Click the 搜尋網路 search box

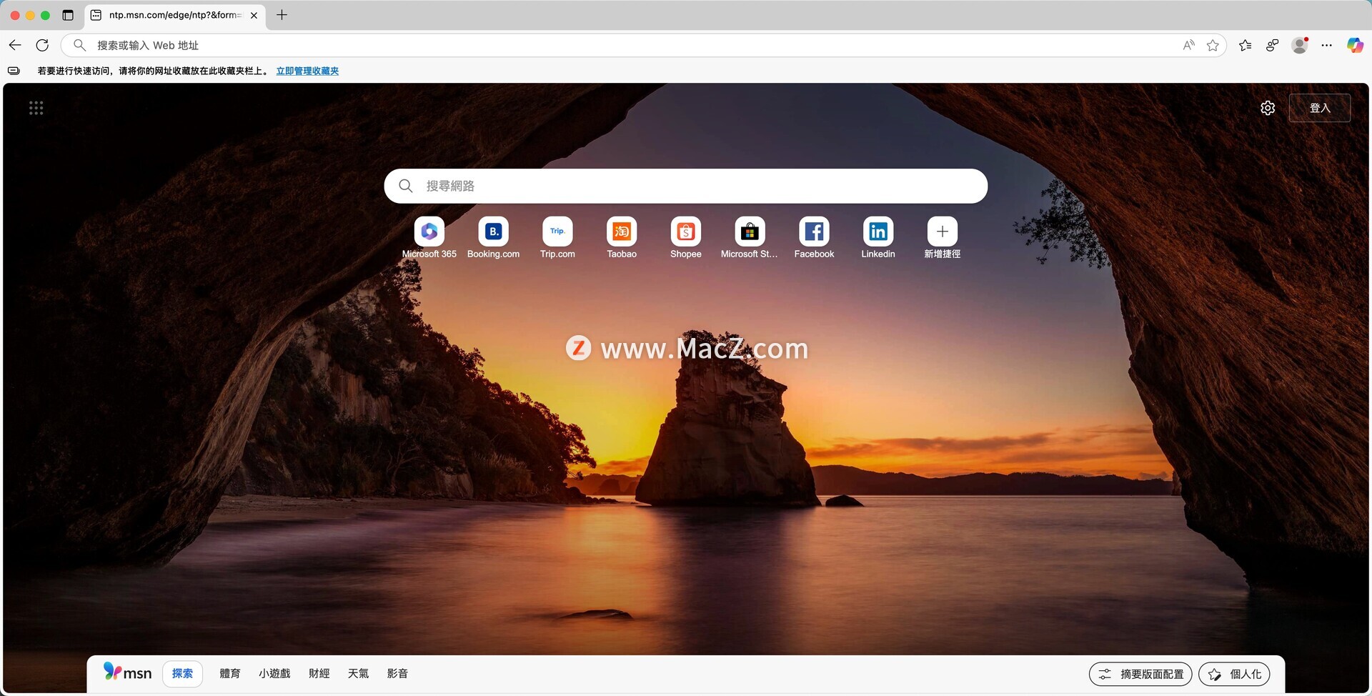(x=686, y=186)
